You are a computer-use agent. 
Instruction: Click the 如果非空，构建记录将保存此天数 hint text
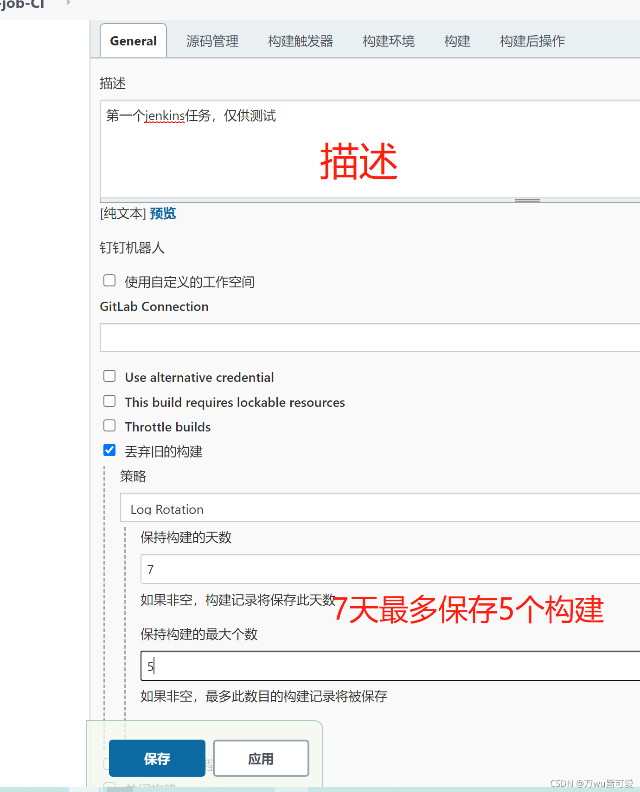click(238, 600)
